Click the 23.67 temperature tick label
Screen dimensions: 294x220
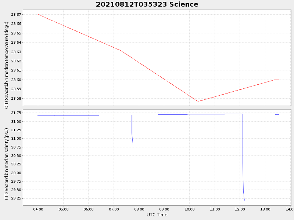click(x=16, y=15)
